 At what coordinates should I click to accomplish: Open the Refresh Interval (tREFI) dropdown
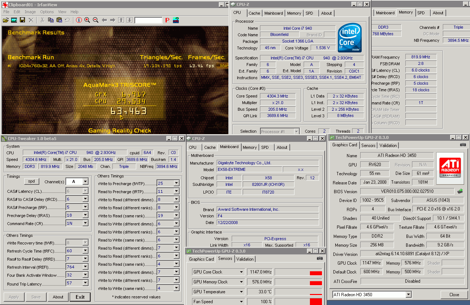click(86, 267)
